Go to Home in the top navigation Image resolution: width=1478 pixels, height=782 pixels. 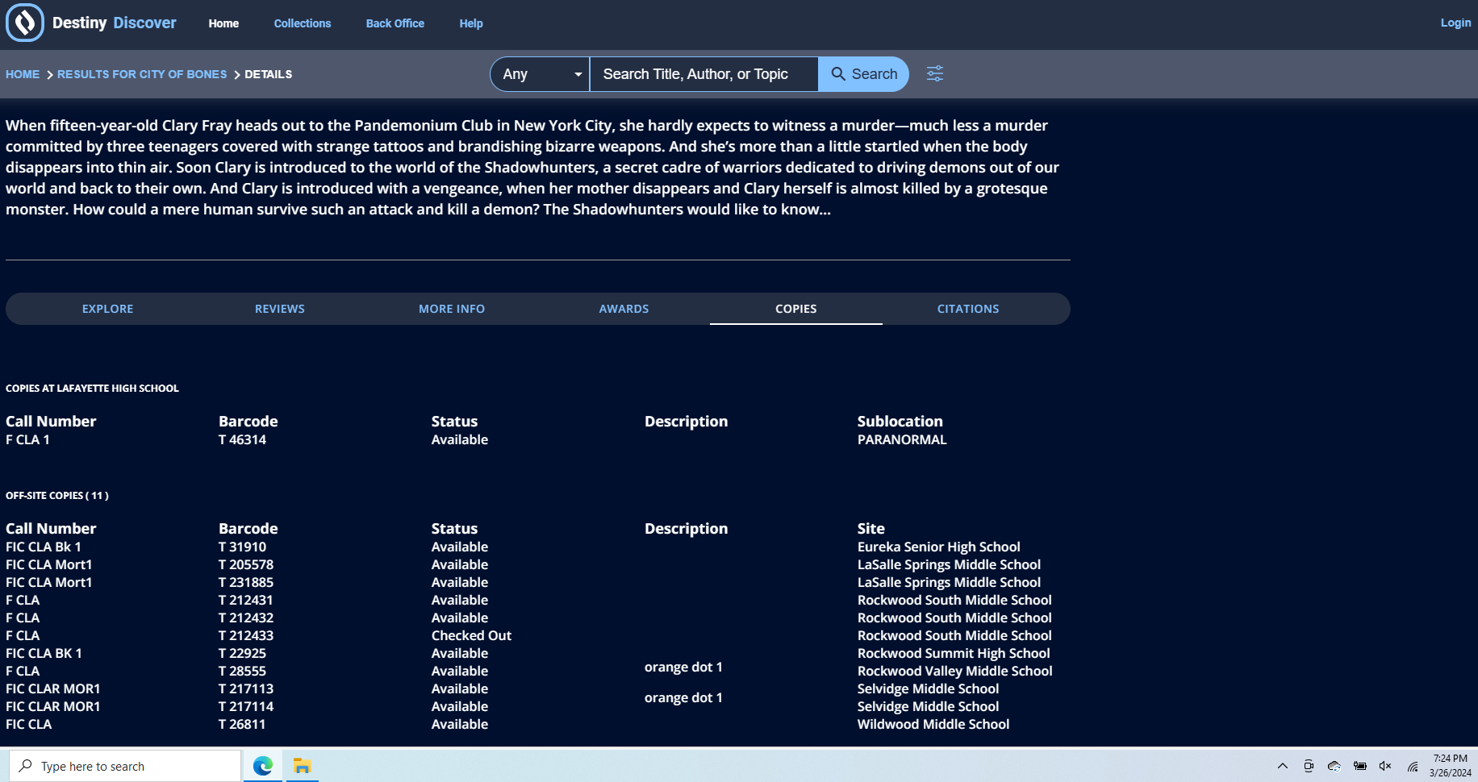[x=223, y=23]
